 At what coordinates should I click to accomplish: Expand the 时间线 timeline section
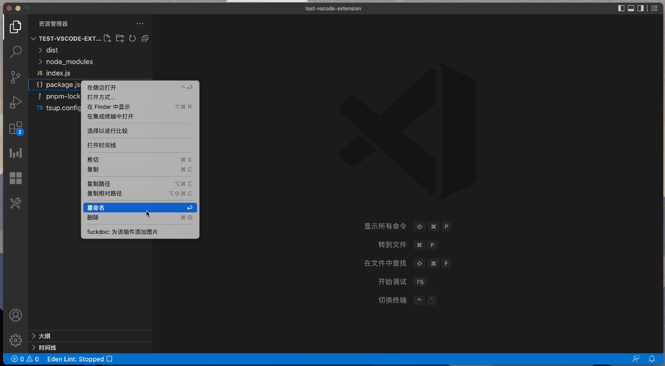90,348
